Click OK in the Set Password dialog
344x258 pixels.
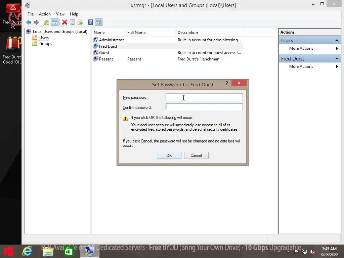tap(169, 155)
